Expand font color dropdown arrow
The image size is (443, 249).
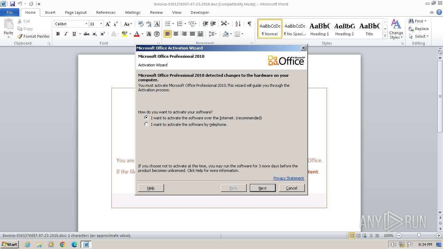[142, 34]
